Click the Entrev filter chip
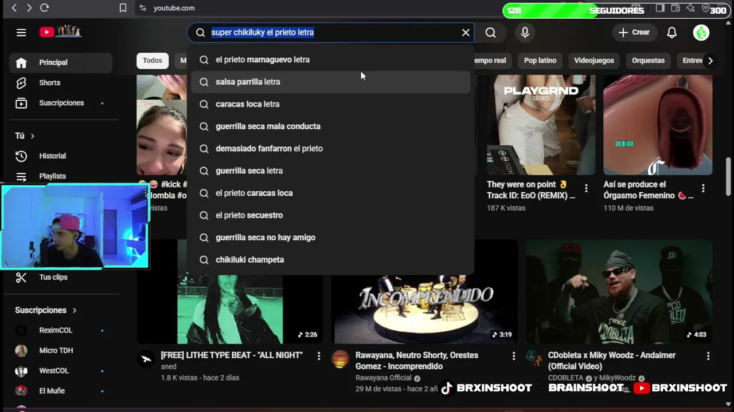The image size is (734, 412). tap(692, 61)
